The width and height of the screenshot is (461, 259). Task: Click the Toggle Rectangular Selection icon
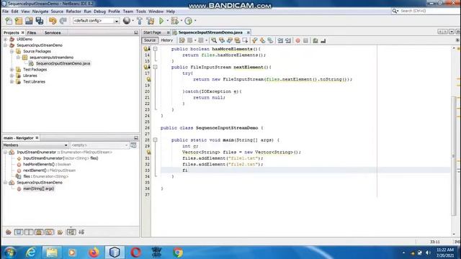coord(245,40)
